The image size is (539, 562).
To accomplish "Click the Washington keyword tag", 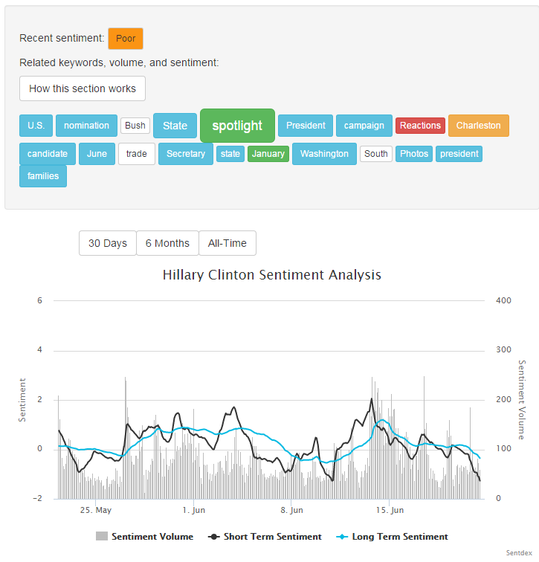I will pyautogui.click(x=324, y=154).
